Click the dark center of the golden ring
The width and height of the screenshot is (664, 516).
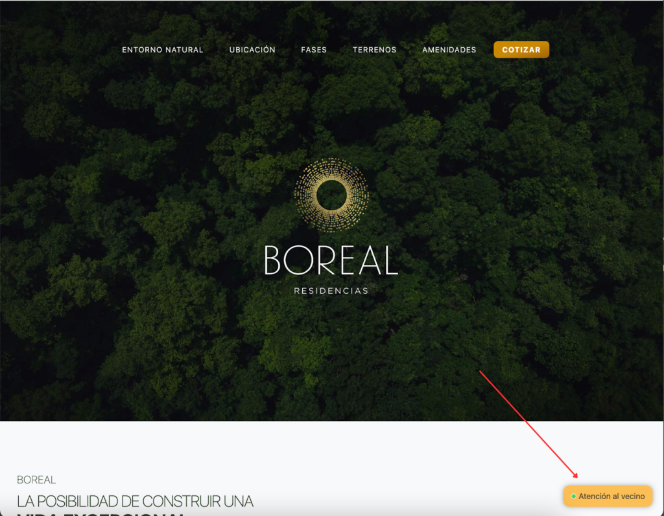[331, 195]
